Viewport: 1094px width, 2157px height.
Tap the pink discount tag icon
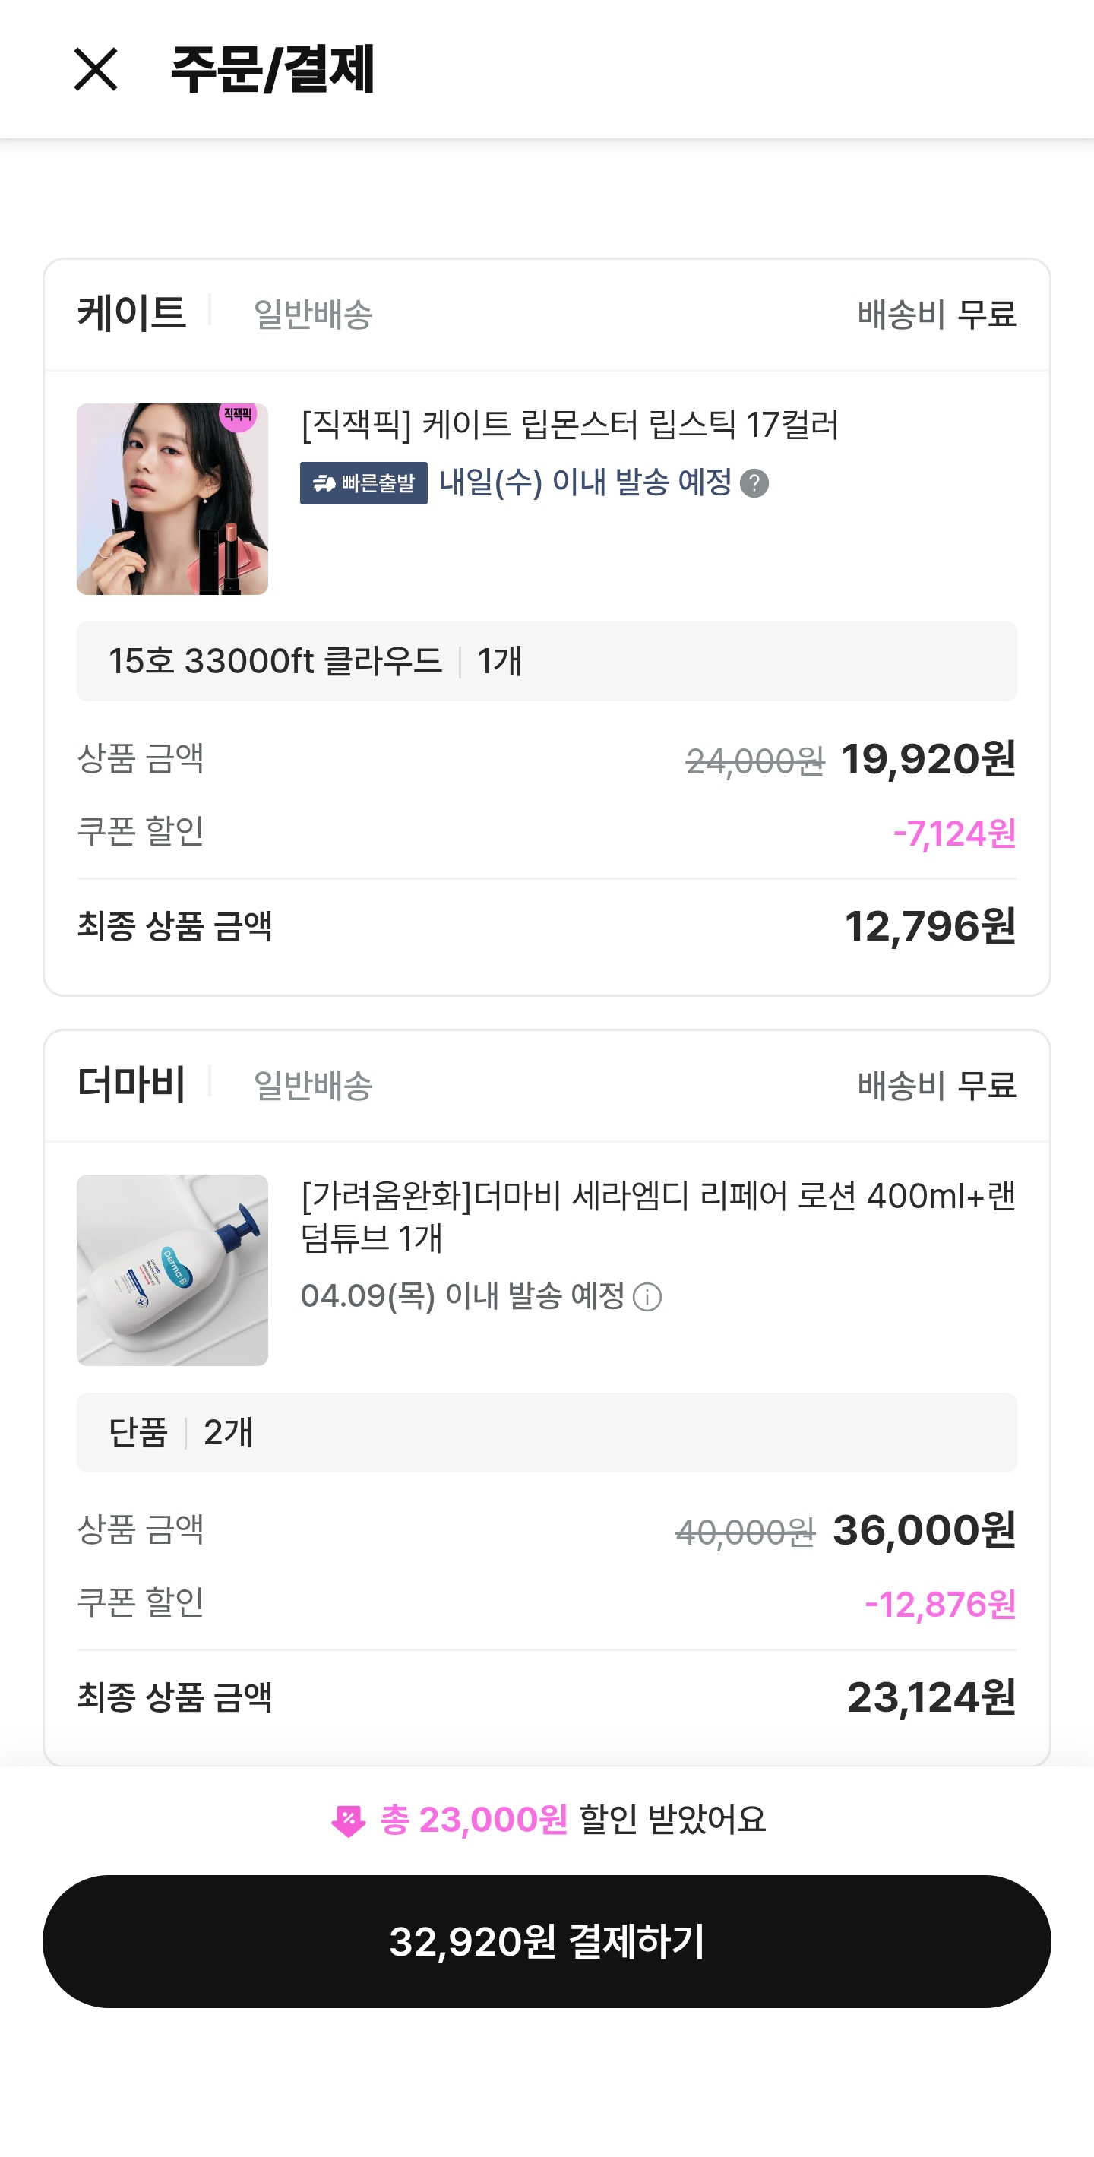point(348,1820)
